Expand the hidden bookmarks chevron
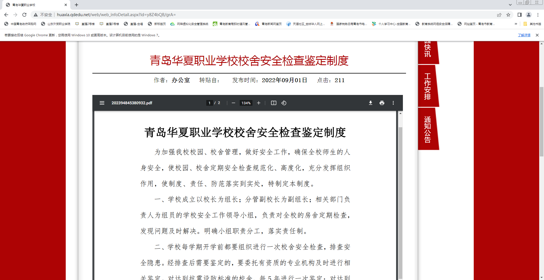 516,24
